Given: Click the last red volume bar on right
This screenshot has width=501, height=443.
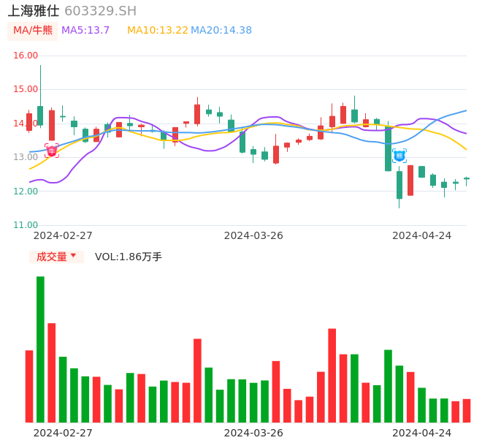Looking at the screenshot, I should point(467,411).
